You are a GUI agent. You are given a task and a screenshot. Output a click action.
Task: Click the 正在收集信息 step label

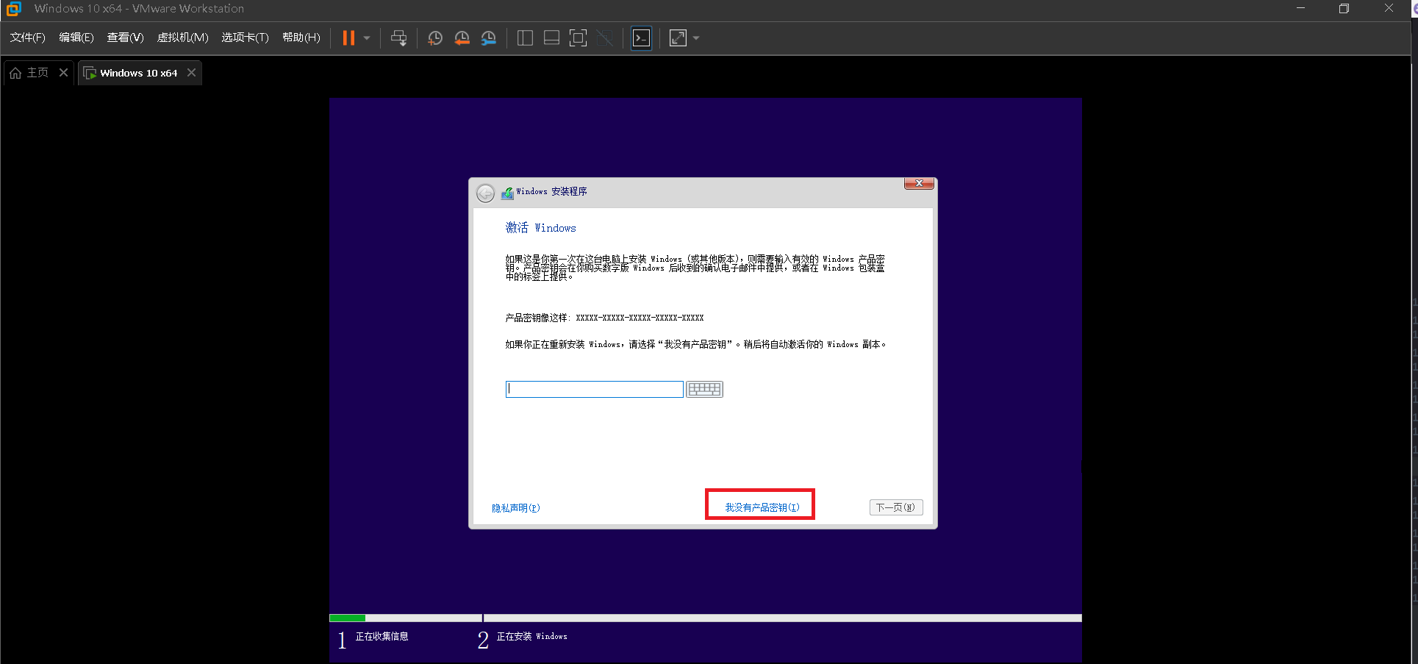[x=382, y=637]
